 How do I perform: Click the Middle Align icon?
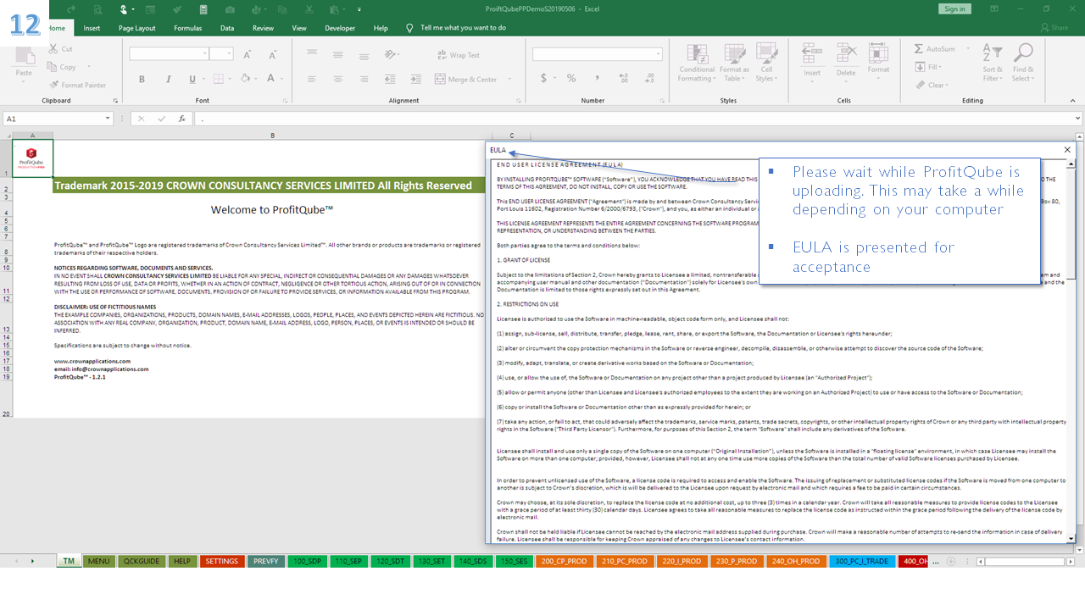(x=337, y=54)
